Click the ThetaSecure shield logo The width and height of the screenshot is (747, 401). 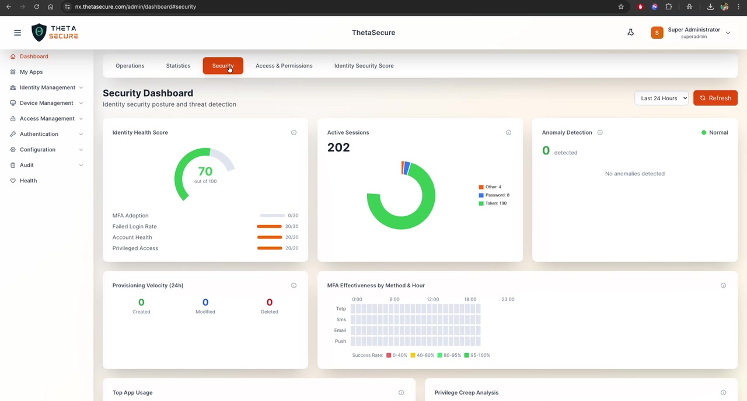(39, 32)
